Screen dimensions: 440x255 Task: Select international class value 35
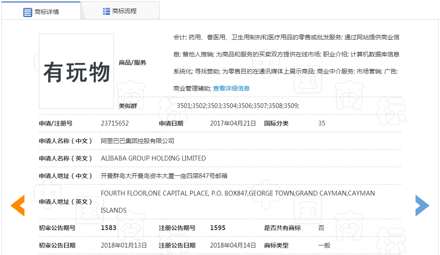[322, 123]
